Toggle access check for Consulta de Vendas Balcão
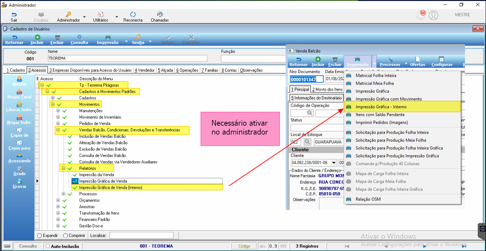The image size is (486, 251). pyautogui.click(x=70, y=156)
